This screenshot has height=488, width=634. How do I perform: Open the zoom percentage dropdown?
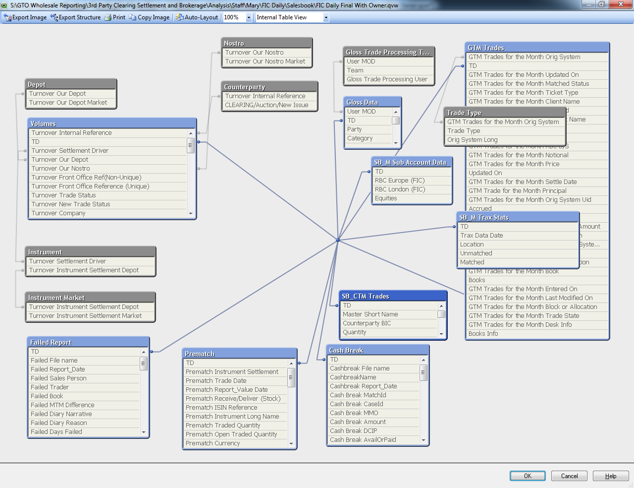249,18
